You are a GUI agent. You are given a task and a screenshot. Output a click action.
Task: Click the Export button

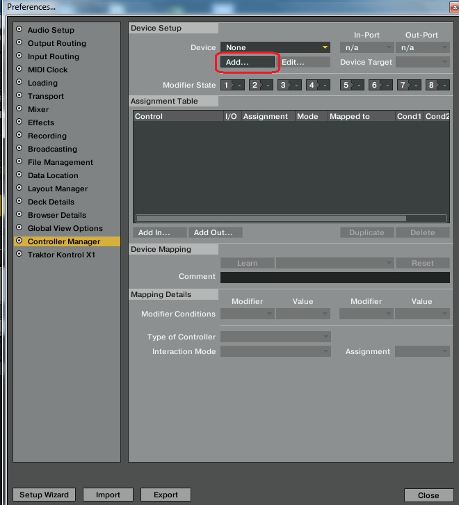[166, 495]
